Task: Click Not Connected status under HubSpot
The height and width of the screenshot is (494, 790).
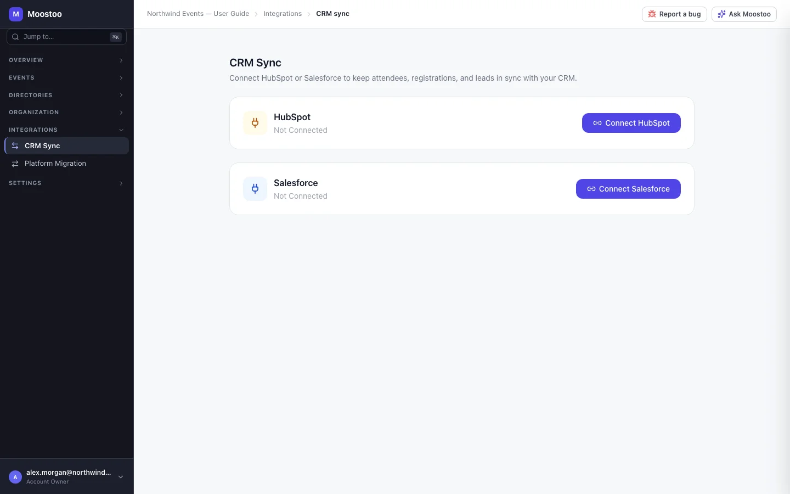Action: point(301,130)
